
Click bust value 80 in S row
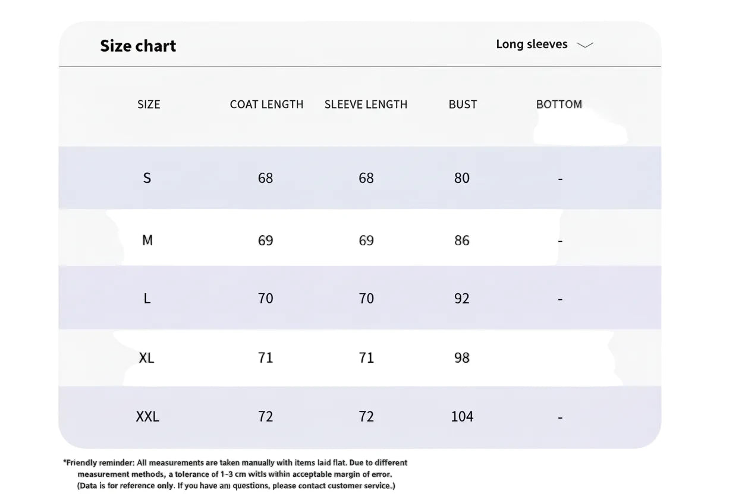pyautogui.click(x=462, y=178)
